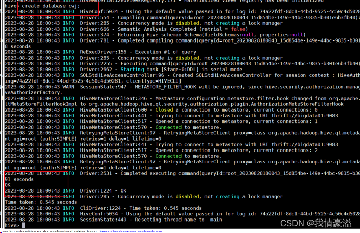The width and height of the screenshot is (360, 233).
Task: Select the standalone 'OK' result line
Action: coord(8,185)
